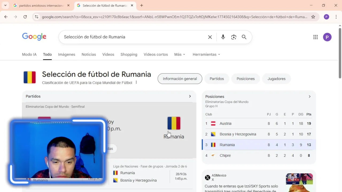342x192 pixels.
Task: Click the Pts column header
Action: point(309,114)
